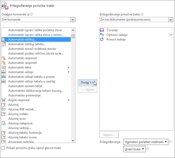Screen dimensions: 175x158
Task: Click the Ažuriraj document icon
Action: [4, 105]
